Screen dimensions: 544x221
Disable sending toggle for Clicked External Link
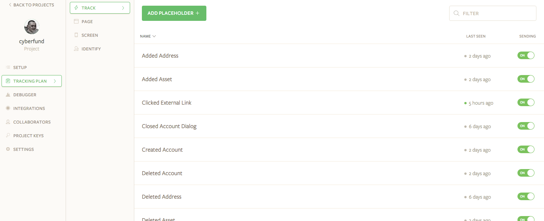point(526,102)
